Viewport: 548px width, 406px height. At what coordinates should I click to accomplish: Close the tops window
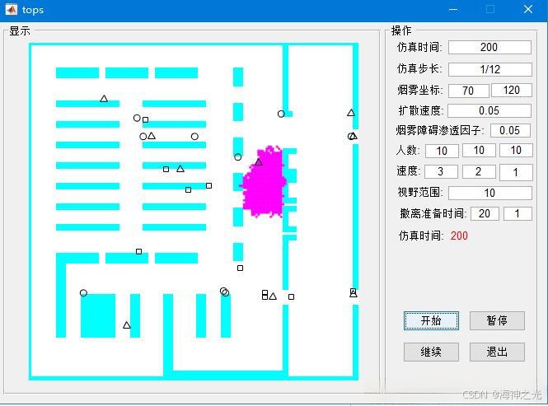click(x=528, y=9)
